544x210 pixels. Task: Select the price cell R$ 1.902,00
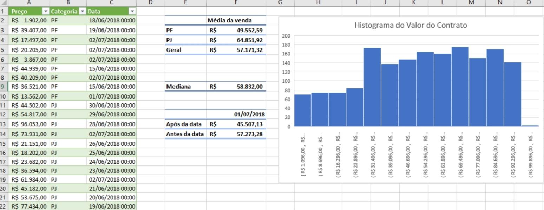click(29, 20)
